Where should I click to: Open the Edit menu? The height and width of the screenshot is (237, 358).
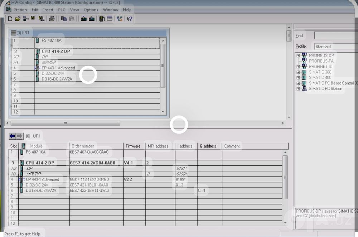(x=35, y=10)
